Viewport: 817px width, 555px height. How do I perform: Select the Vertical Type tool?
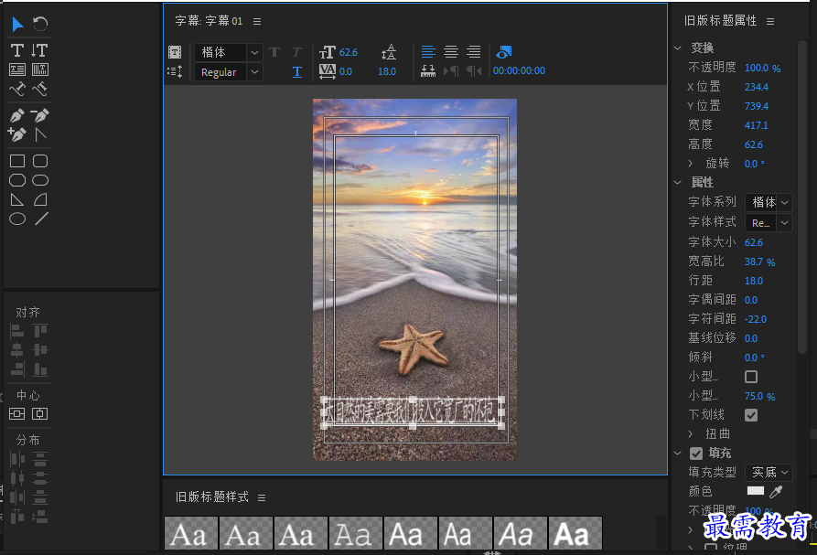[x=39, y=50]
